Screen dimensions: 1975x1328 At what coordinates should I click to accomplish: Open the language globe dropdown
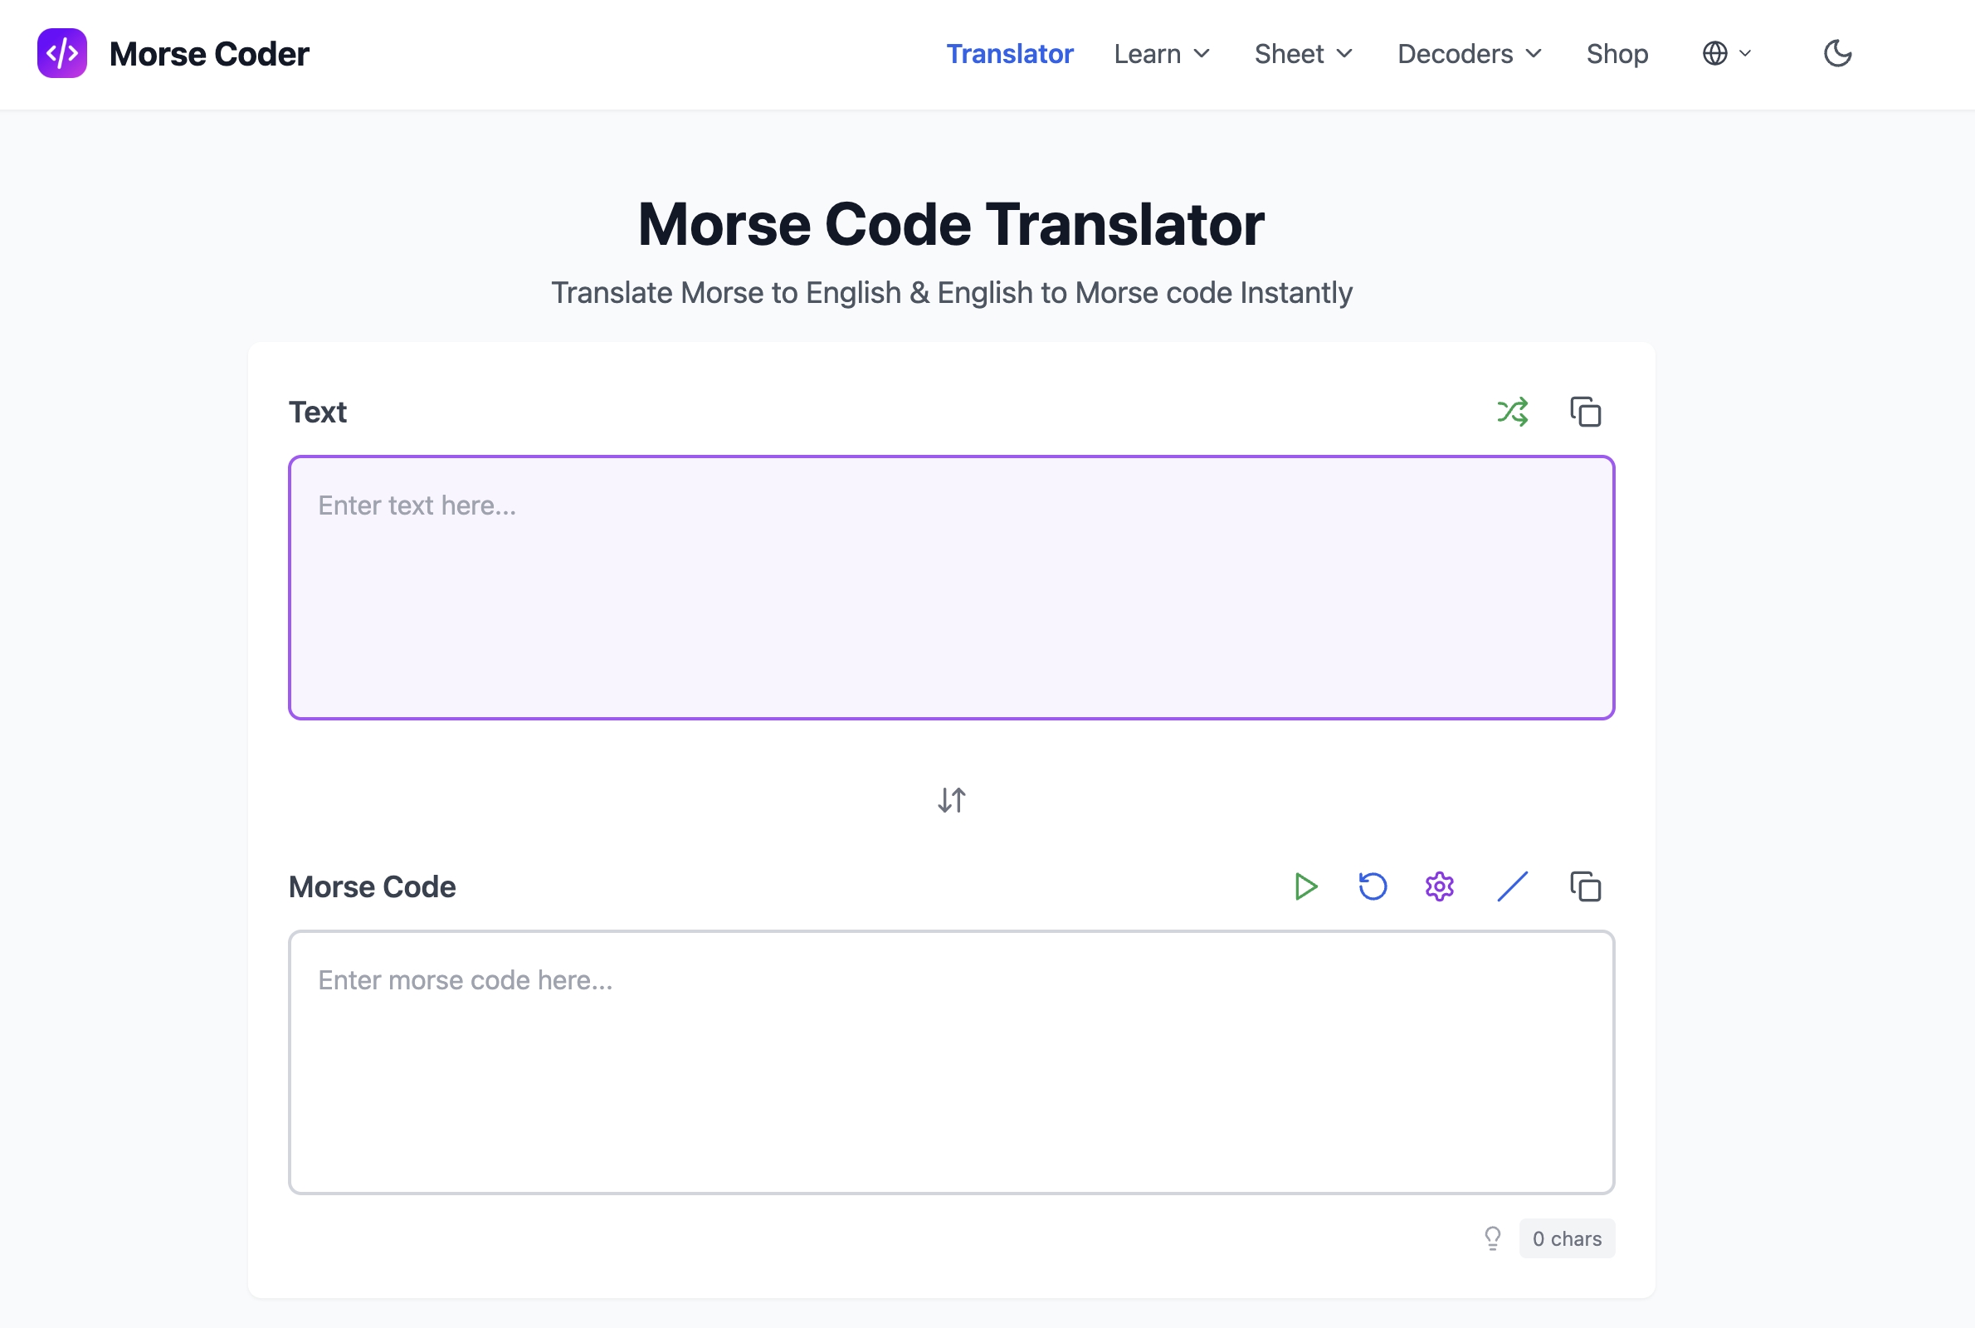click(1726, 53)
